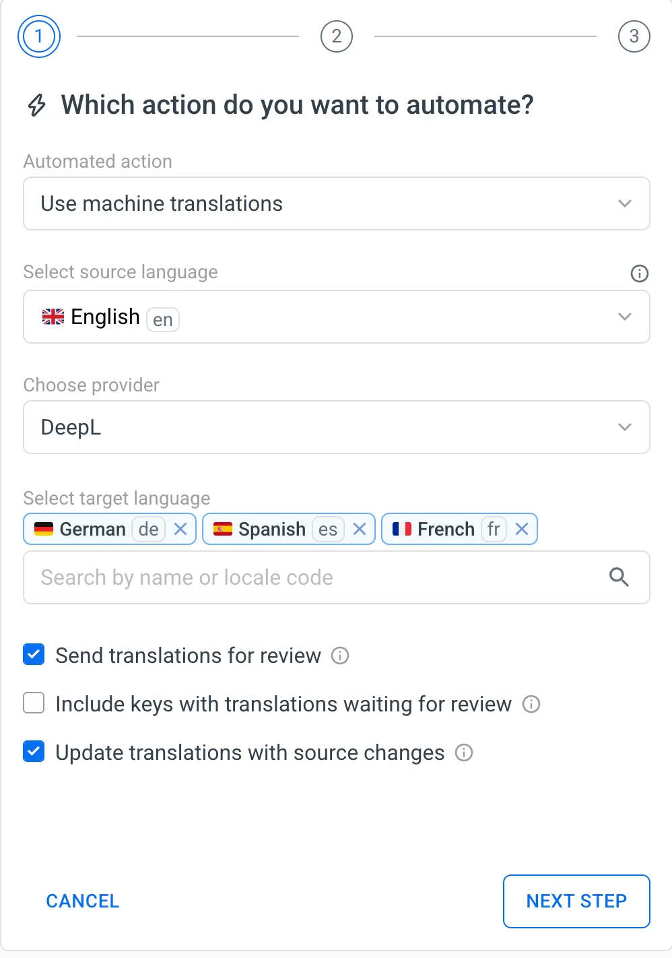Screen dimensions: 672x958
Task: Show info for Send translations for review
Action: point(341,656)
